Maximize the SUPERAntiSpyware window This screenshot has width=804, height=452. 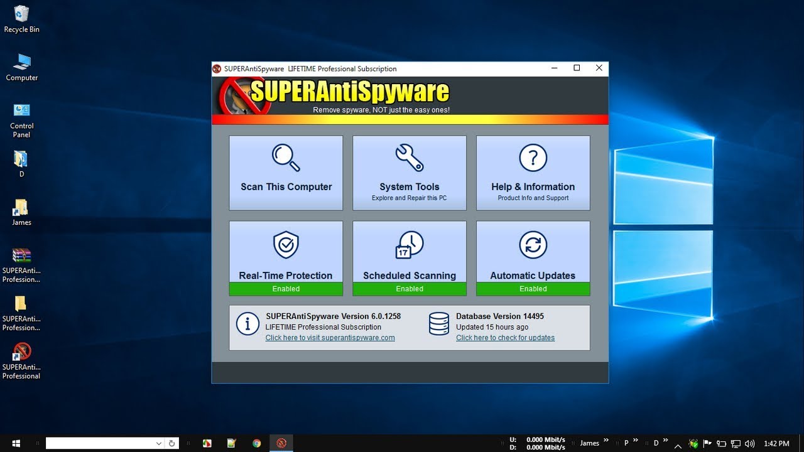pyautogui.click(x=577, y=68)
